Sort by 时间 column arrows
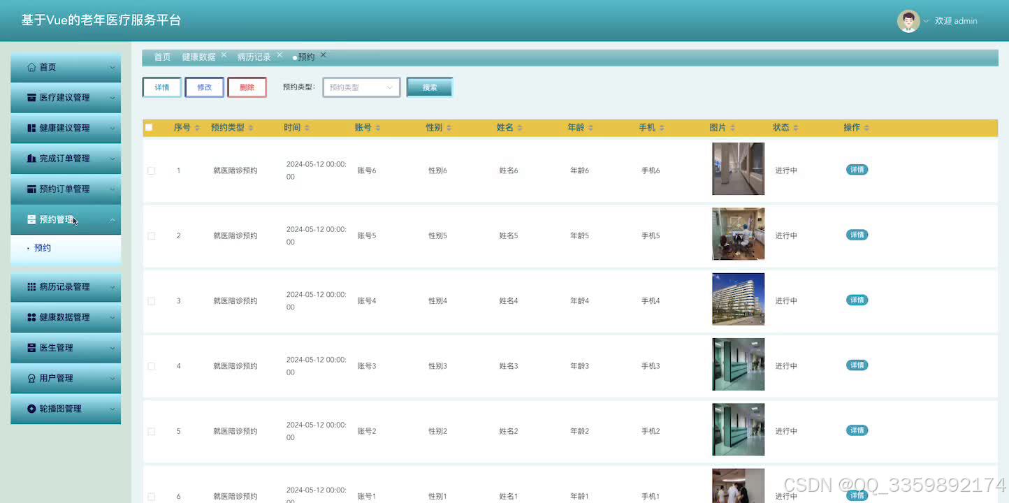1009x503 pixels. coord(307,128)
